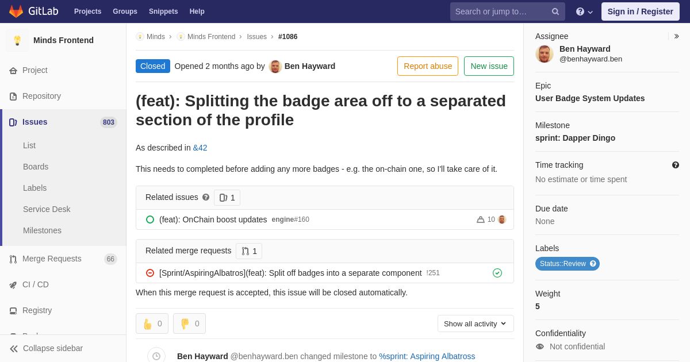The height and width of the screenshot is (362, 690).
Task: Collapse the right sidebar with double arrow
Action: click(x=676, y=36)
